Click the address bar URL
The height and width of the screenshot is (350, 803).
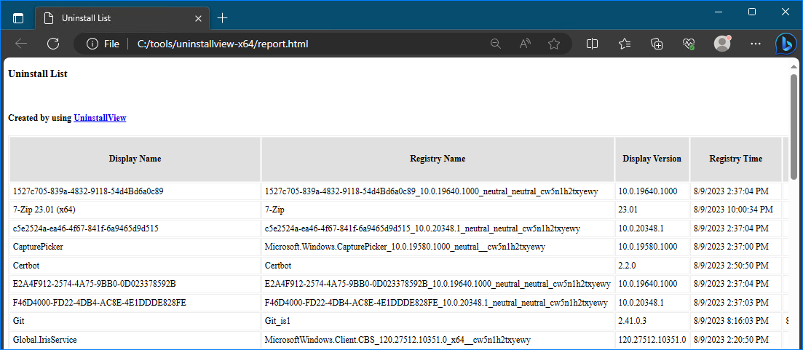(x=223, y=44)
